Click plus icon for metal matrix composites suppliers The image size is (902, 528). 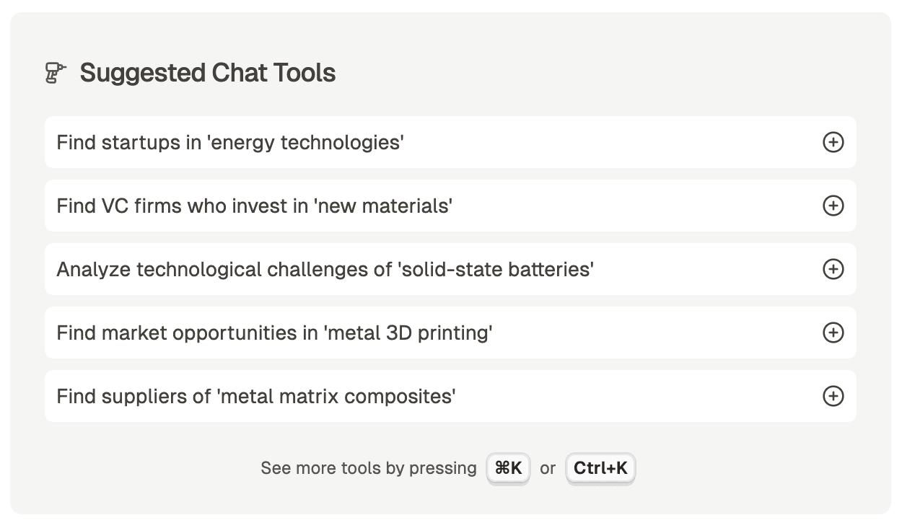pos(833,396)
